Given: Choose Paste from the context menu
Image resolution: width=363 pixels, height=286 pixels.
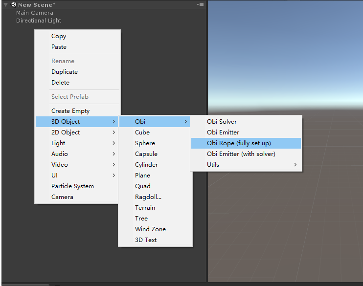Looking at the screenshot, I should click(x=78, y=47).
